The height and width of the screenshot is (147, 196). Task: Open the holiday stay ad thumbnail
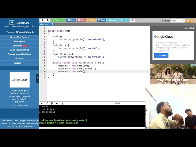pyautogui.click(x=173, y=74)
